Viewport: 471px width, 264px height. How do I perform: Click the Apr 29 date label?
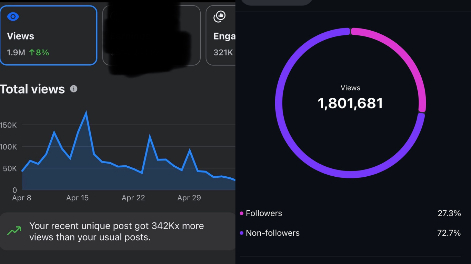tap(189, 198)
